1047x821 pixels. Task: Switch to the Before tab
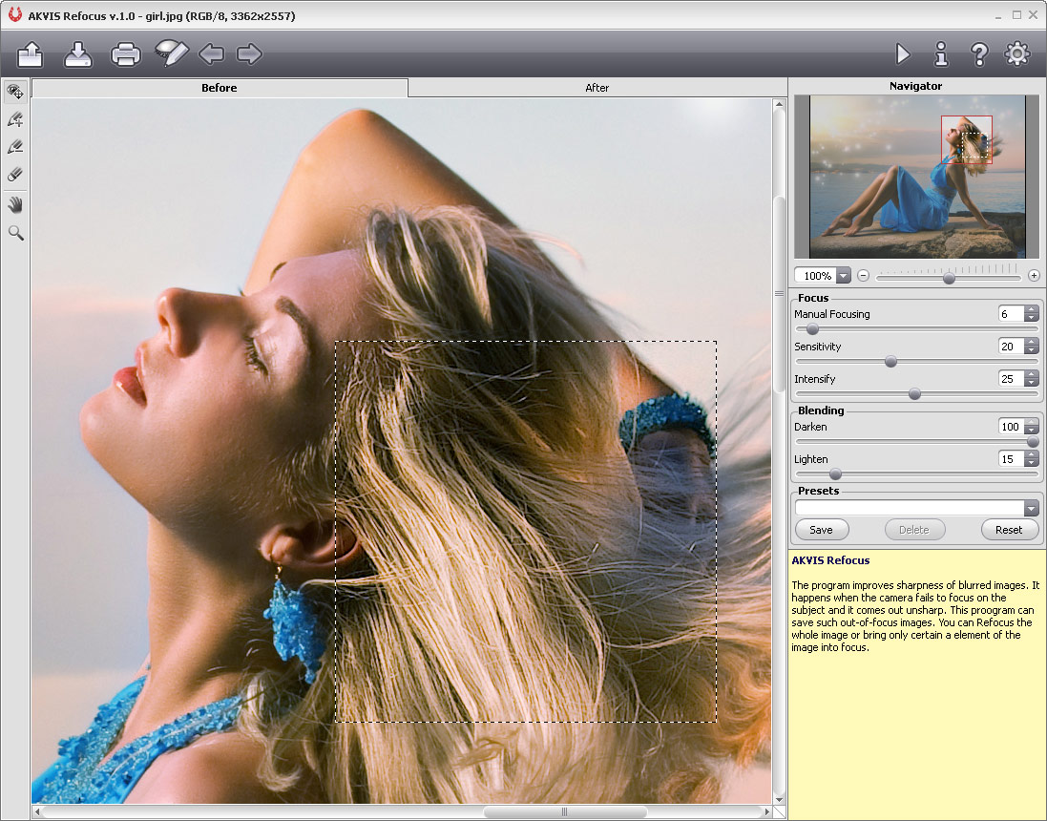(220, 88)
